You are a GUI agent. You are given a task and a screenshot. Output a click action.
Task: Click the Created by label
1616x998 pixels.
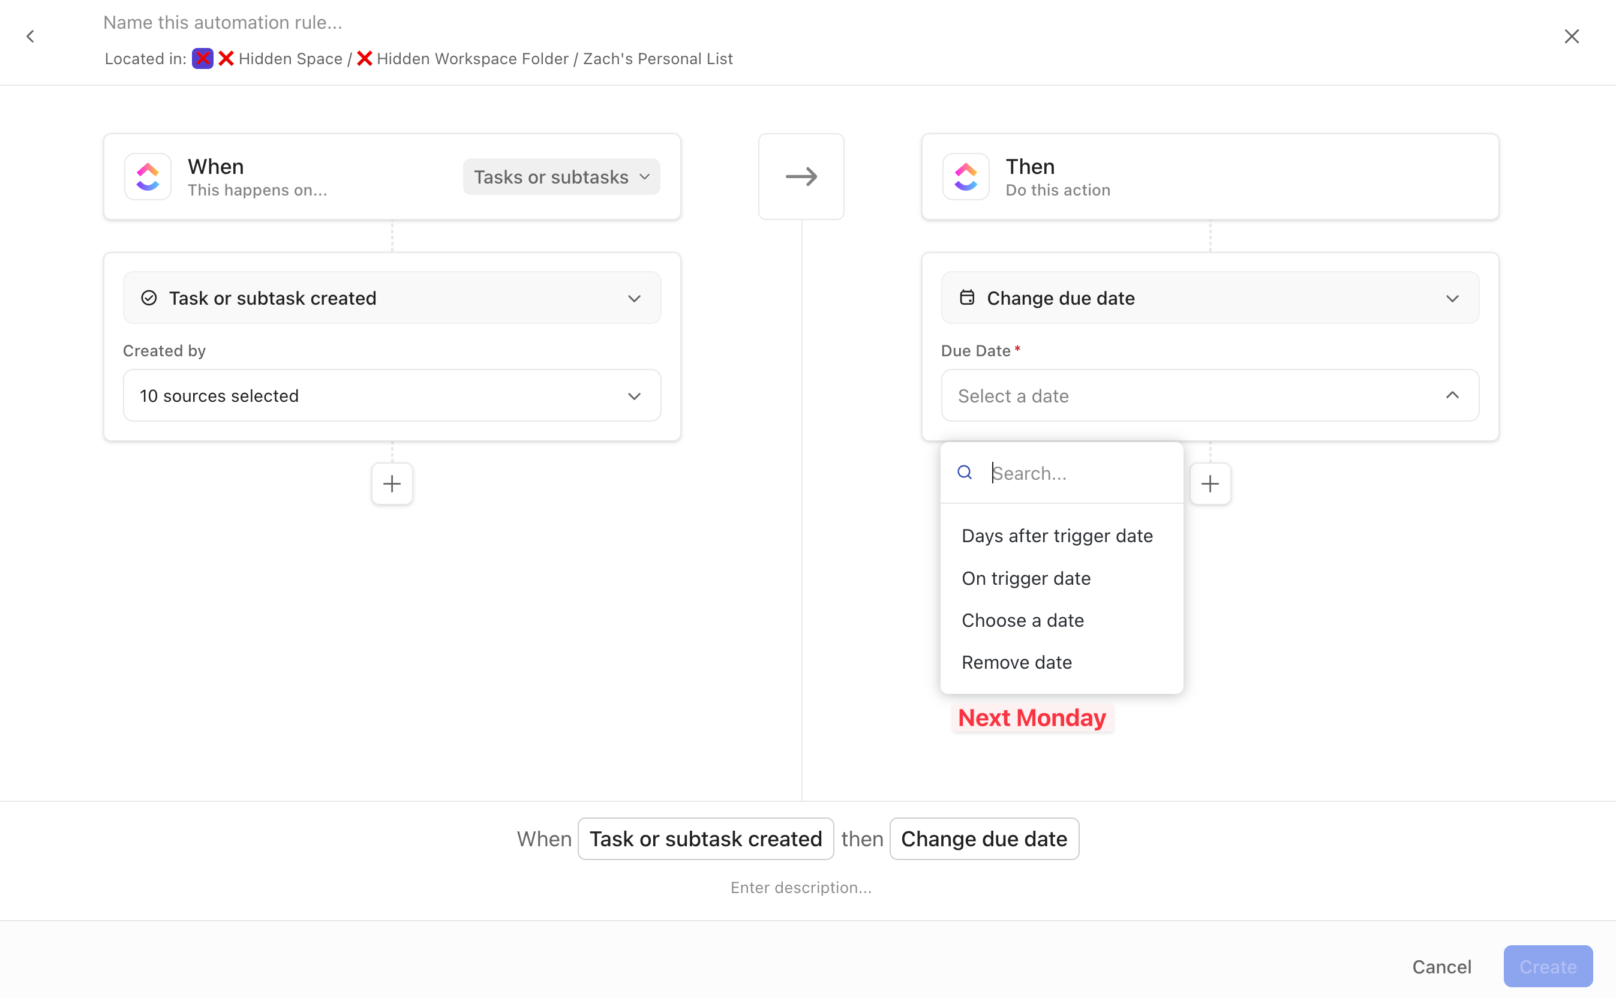coord(164,350)
